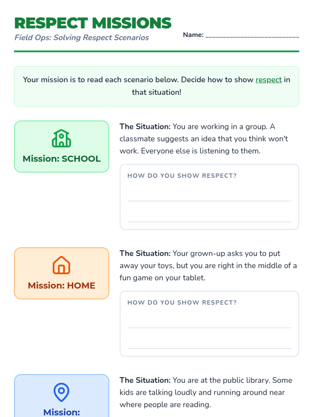Click second answer line under school situation
Screen dimensions: 313x417
click(209, 222)
